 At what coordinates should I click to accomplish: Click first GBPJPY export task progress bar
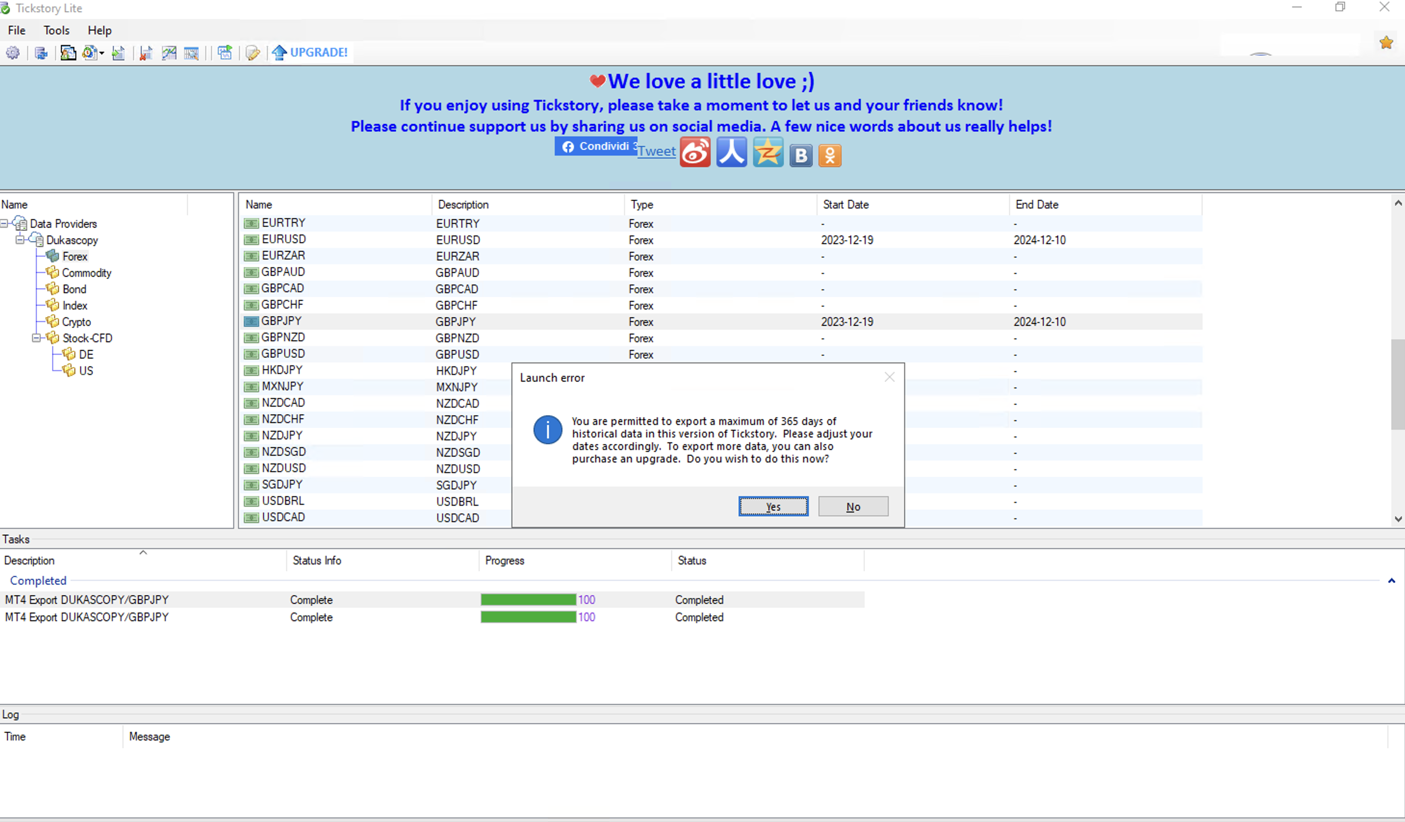529,600
